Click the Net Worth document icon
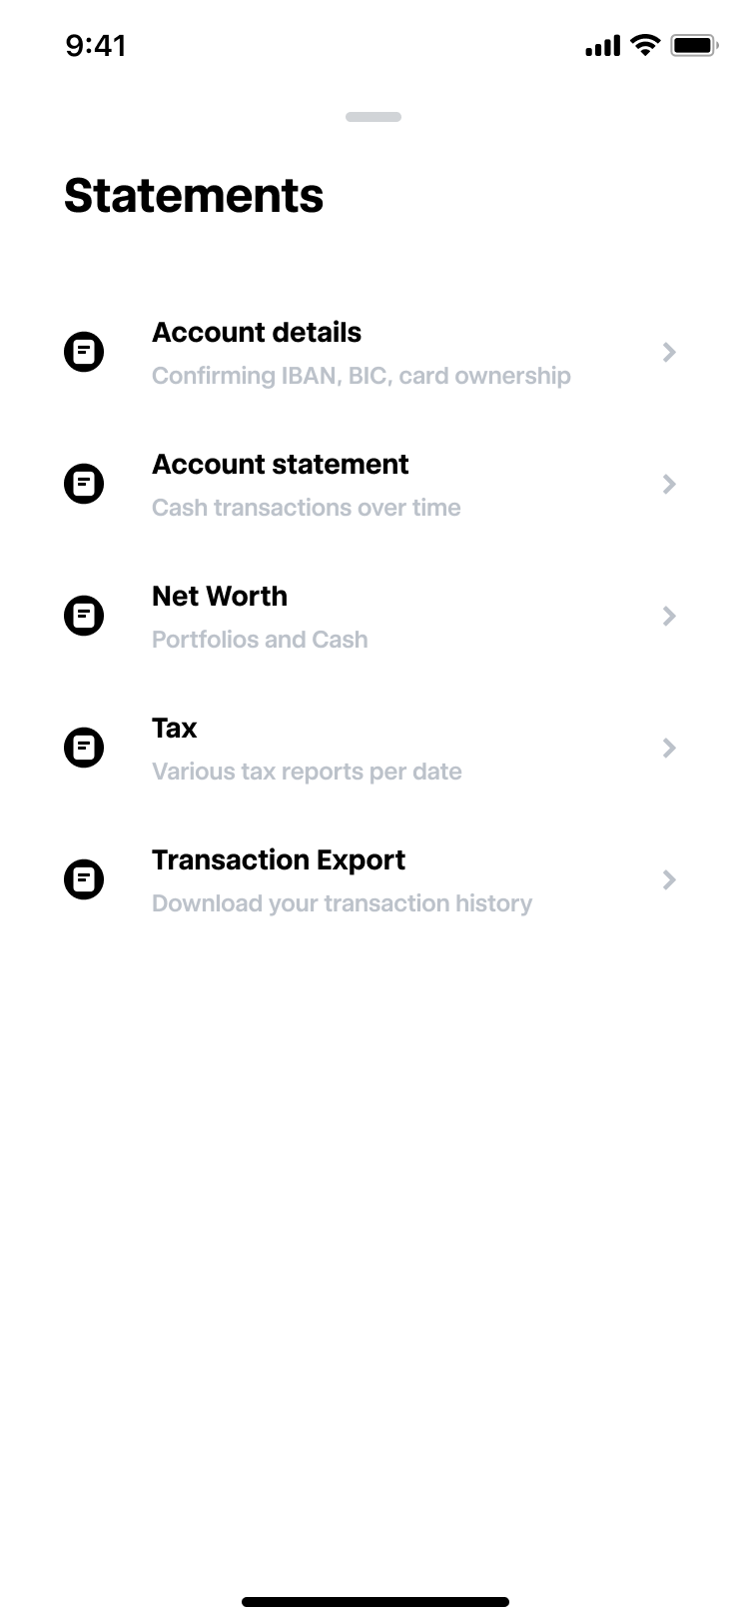 click(x=84, y=617)
